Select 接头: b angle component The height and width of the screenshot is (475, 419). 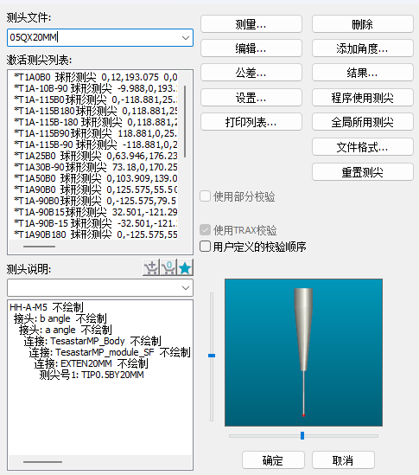[60, 318]
